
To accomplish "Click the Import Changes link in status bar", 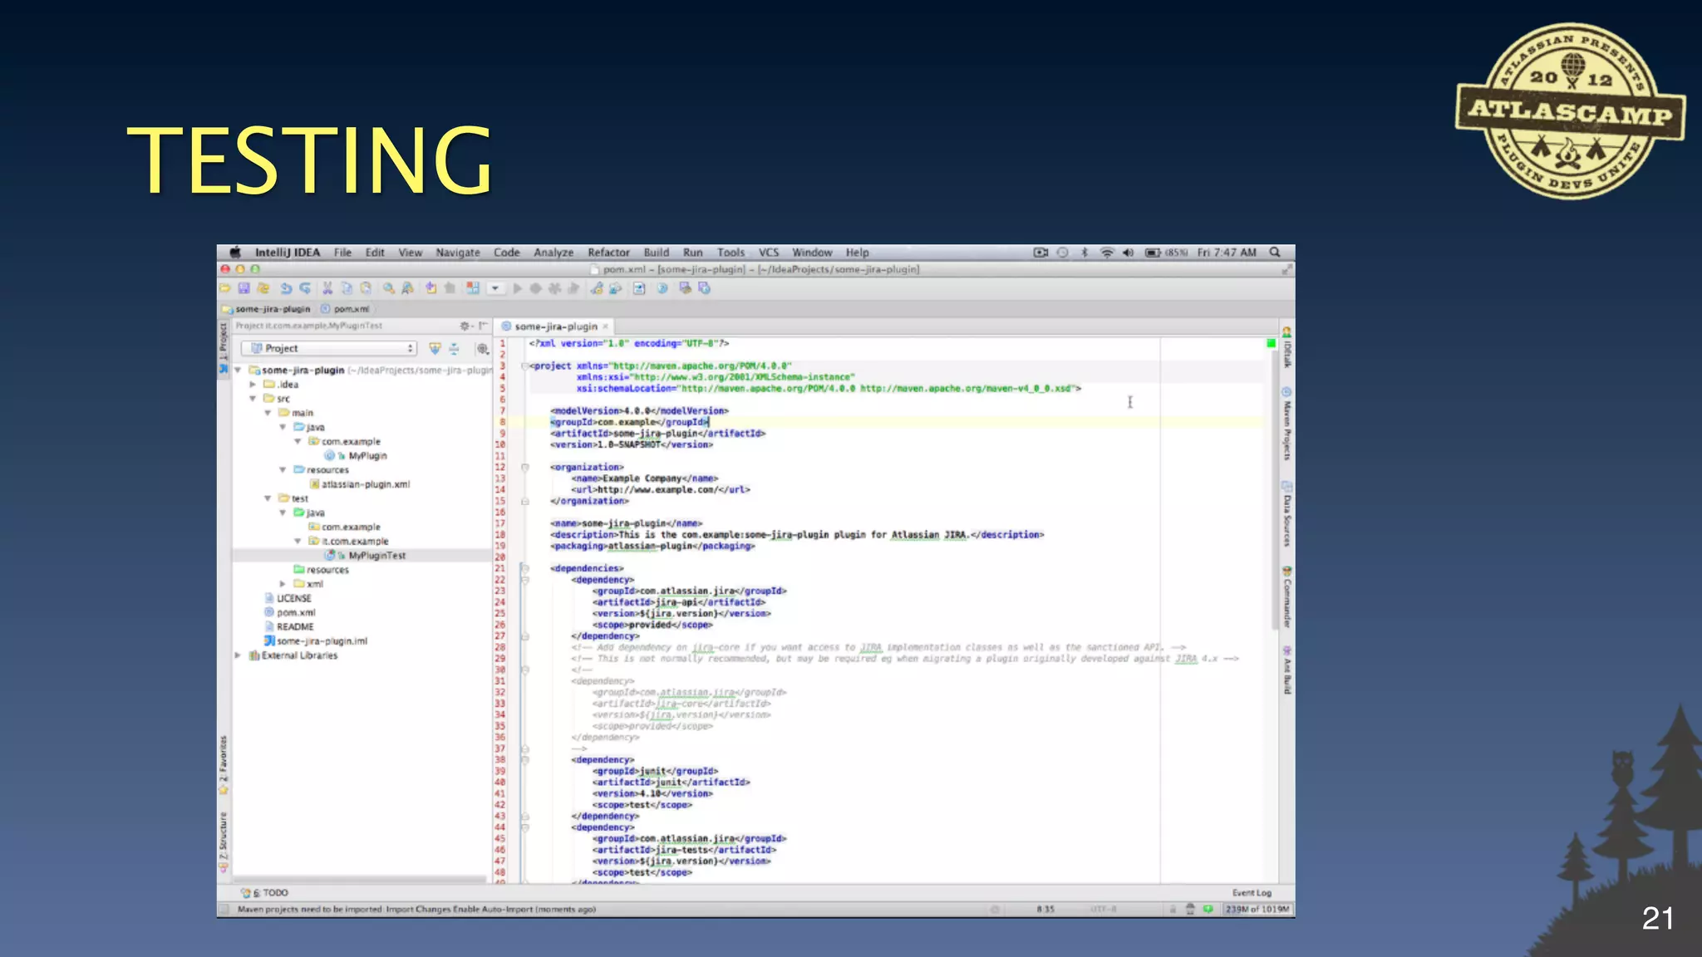I will pyautogui.click(x=418, y=910).
